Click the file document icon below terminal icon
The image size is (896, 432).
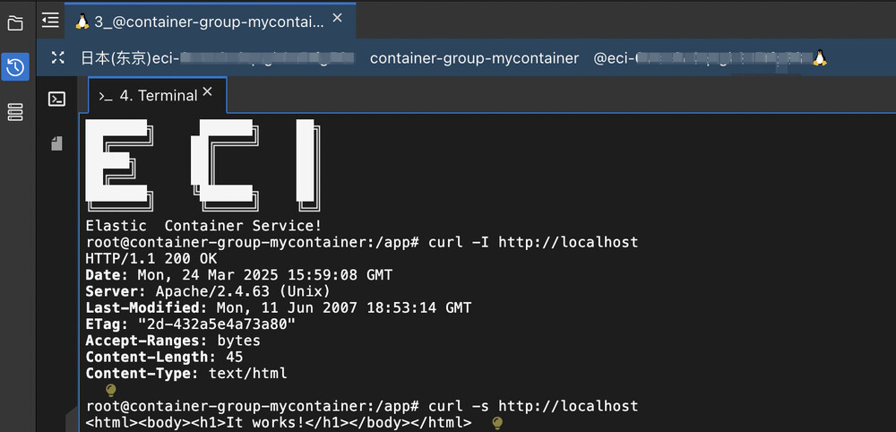[x=56, y=143]
